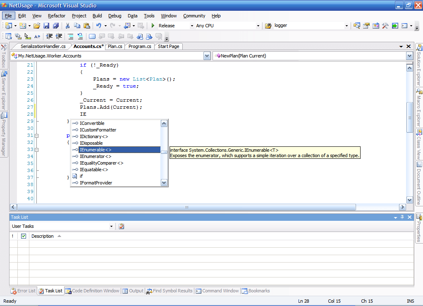Image resolution: width=423 pixels, height=306 pixels.
Task: Toggle the completed checkbox column header
Action: pos(24,236)
